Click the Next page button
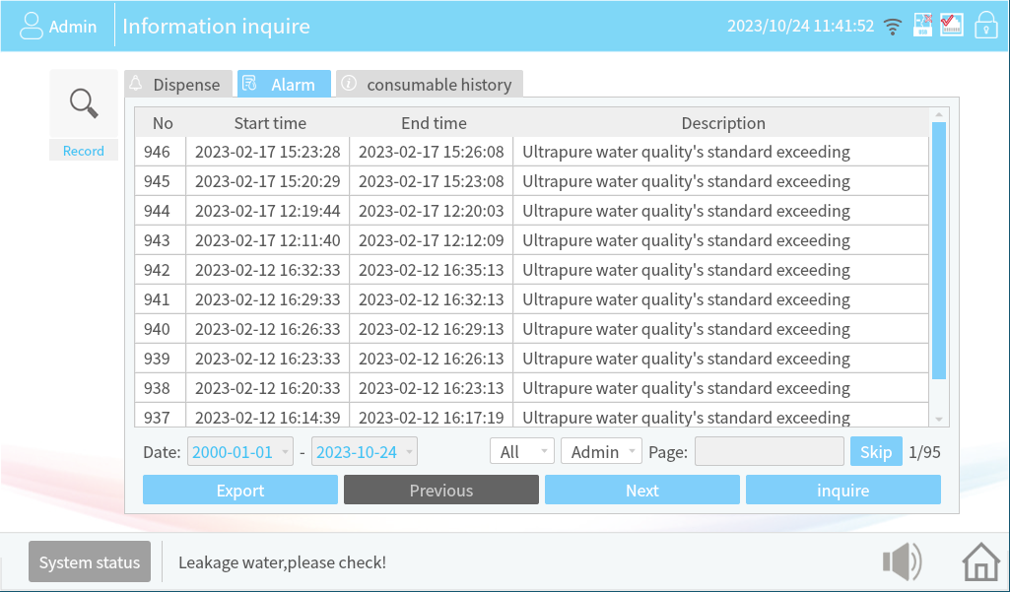The width and height of the screenshot is (1010, 592). (642, 491)
